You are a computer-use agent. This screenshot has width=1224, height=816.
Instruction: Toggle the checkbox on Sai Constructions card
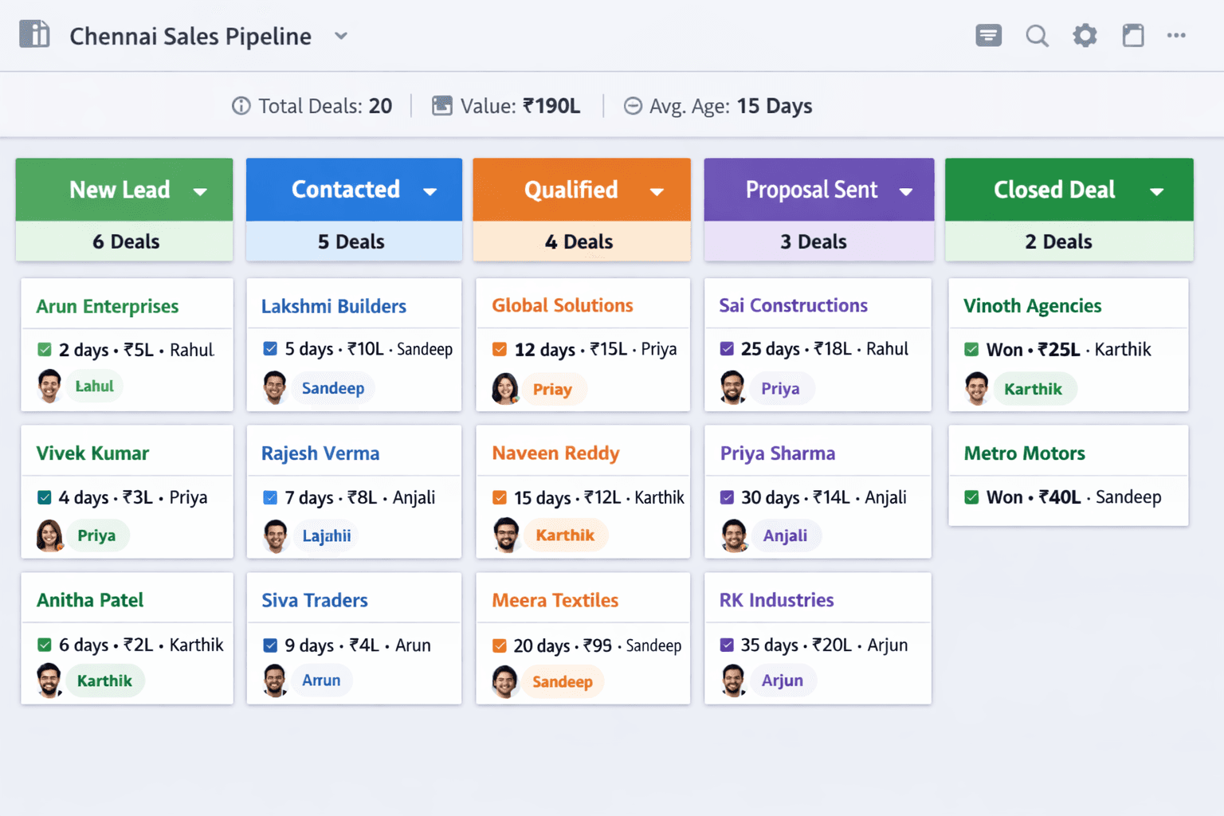tap(728, 348)
